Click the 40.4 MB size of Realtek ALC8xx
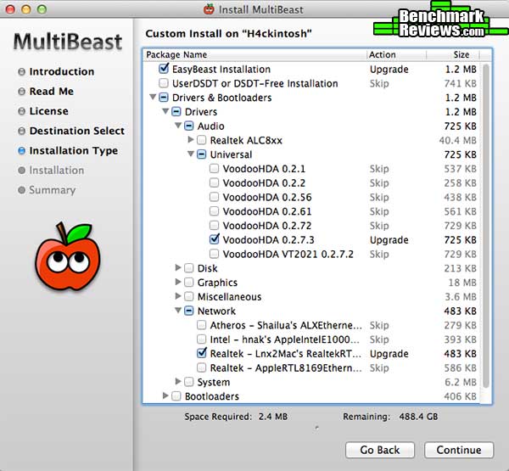The image size is (509, 471). point(458,140)
